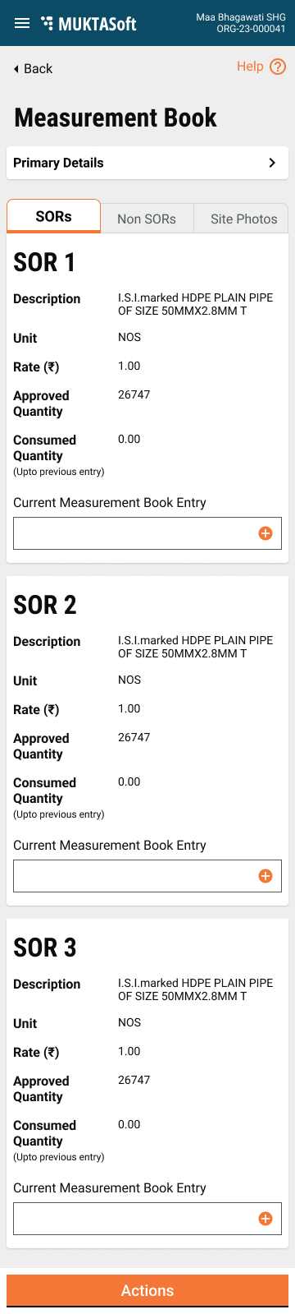Click the Help question mark icon
The image size is (295, 1314).
[x=278, y=67]
